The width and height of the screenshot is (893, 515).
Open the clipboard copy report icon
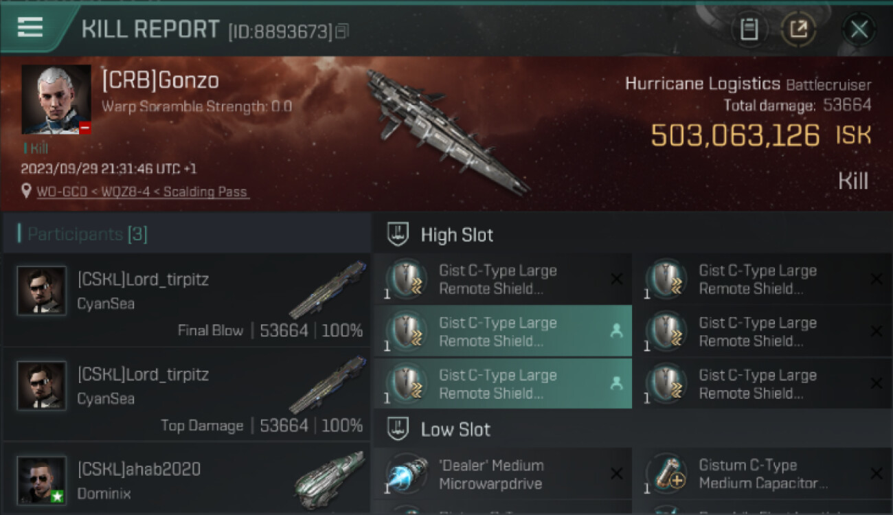[749, 30]
